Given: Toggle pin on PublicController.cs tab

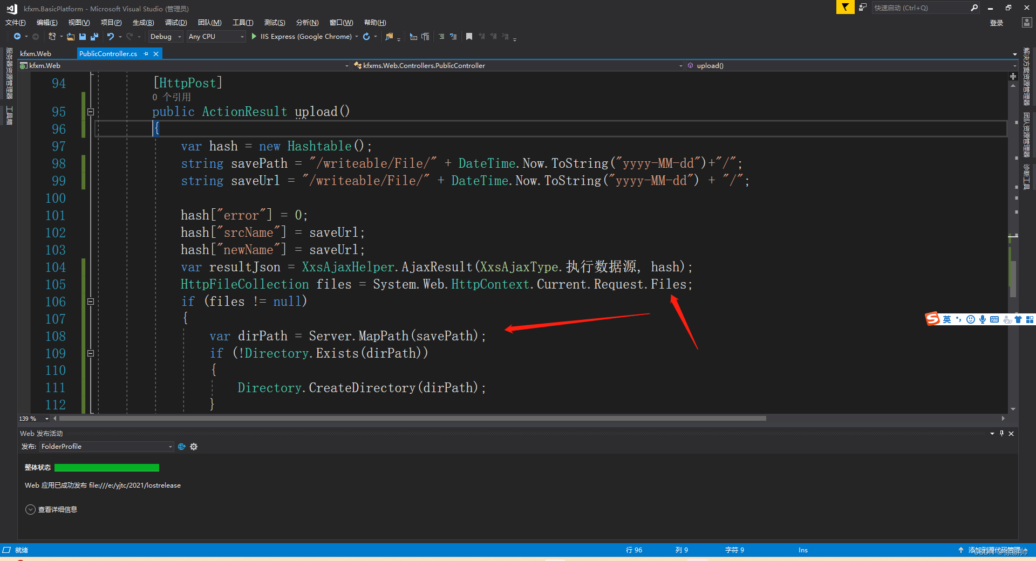Looking at the screenshot, I should click(x=146, y=54).
